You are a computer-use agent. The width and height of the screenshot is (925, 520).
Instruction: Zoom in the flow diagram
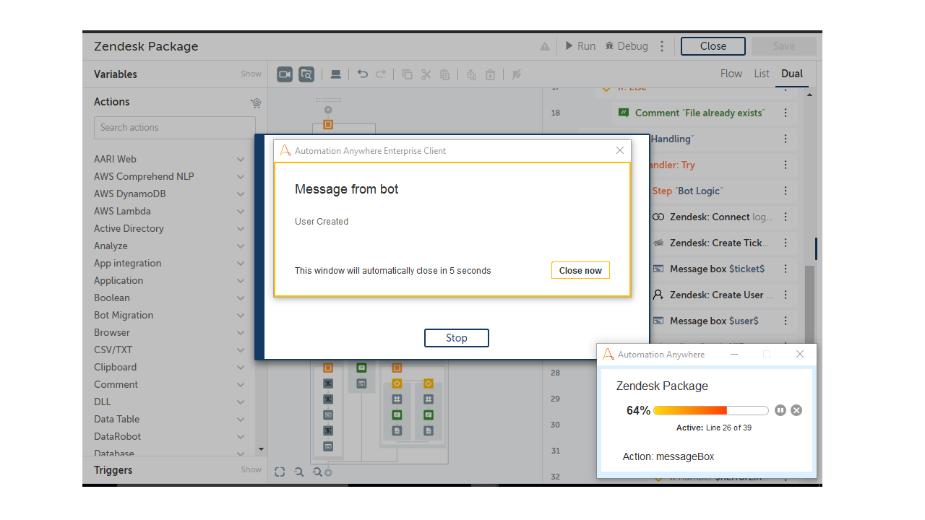pos(317,472)
